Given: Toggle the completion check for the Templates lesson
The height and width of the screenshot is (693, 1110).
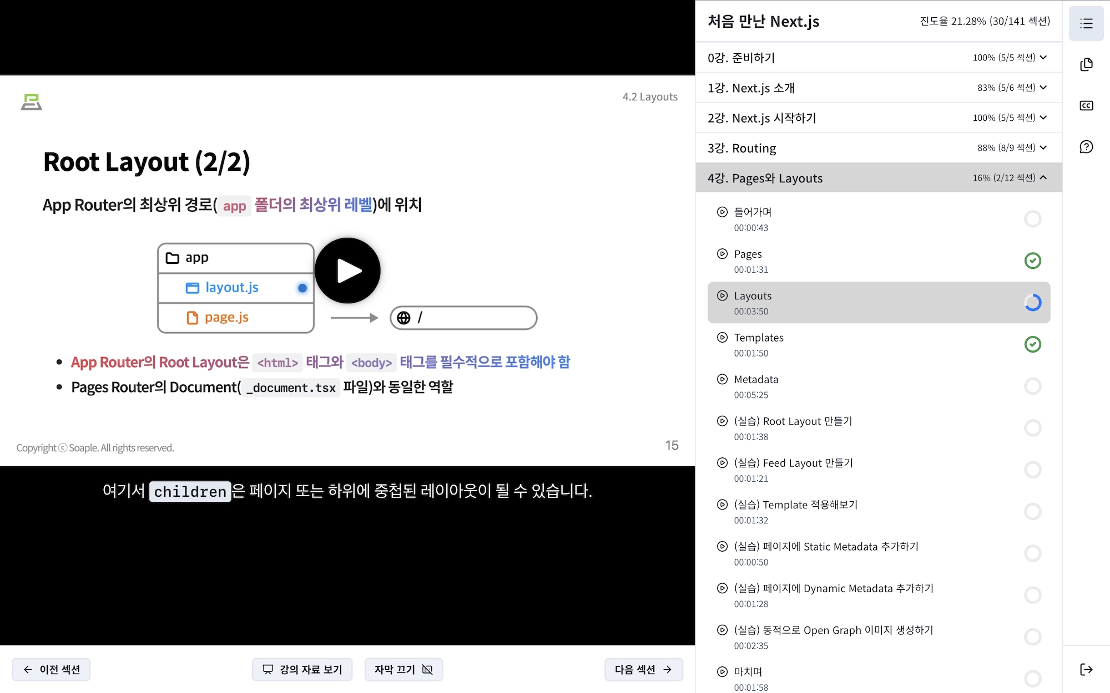Looking at the screenshot, I should pyautogui.click(x=1032, y=344).
